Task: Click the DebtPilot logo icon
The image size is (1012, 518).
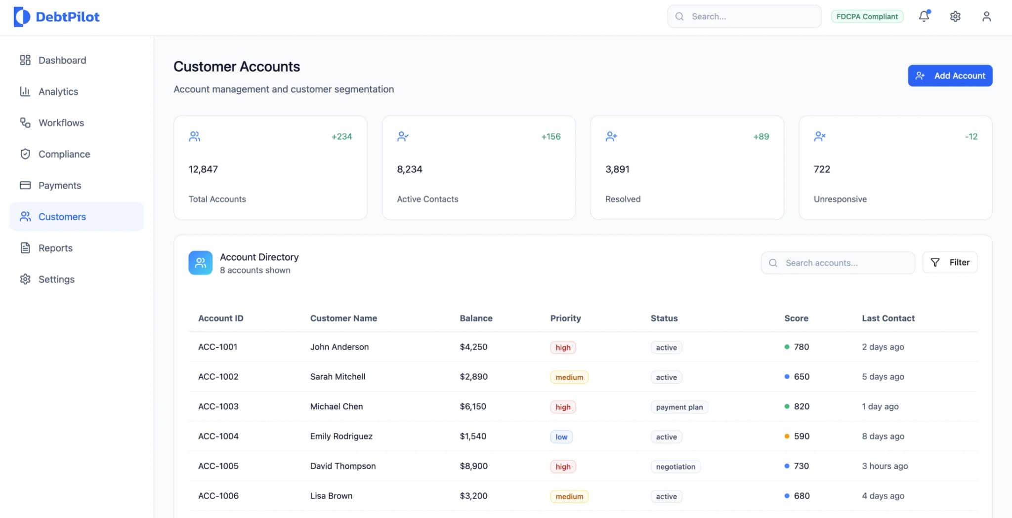Action: (22, 17)
